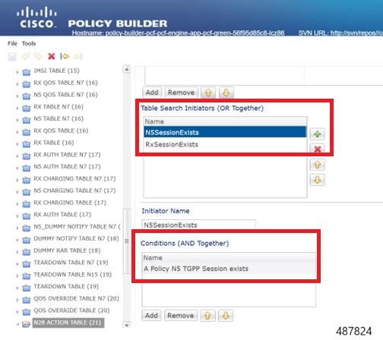This screenshot has width=383, height=340.
Task: Move initiator down with arrow beside list
Action: coord(317,180)
